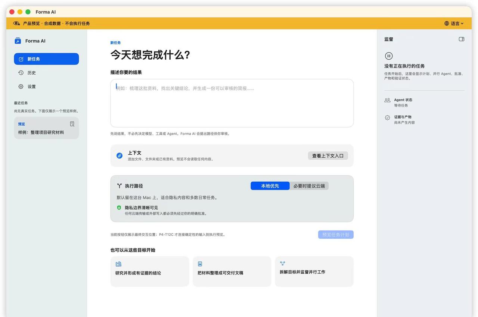Click the paperclip icon next to 上下文
The image size is (478, 317).
click(119, 156)
